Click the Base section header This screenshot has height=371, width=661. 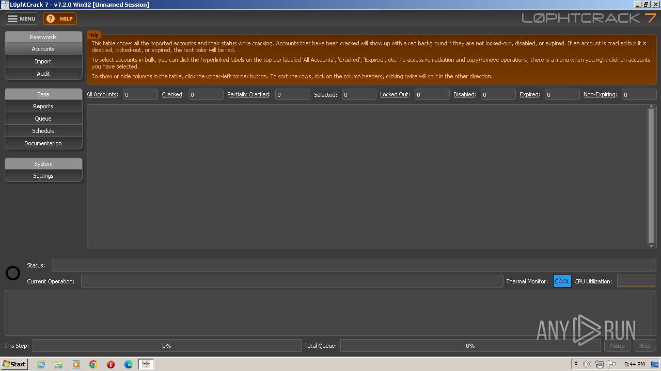point(43,94)
